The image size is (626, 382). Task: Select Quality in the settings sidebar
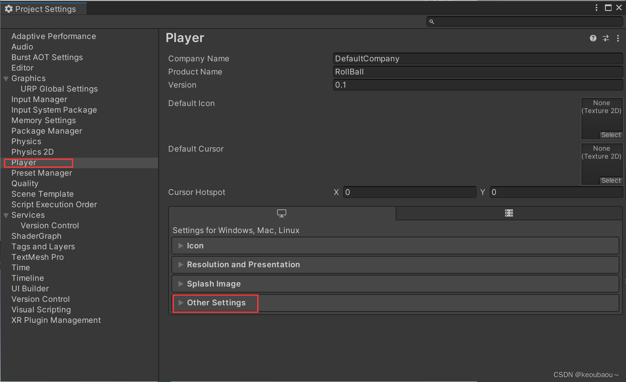[x=25, y=183]
